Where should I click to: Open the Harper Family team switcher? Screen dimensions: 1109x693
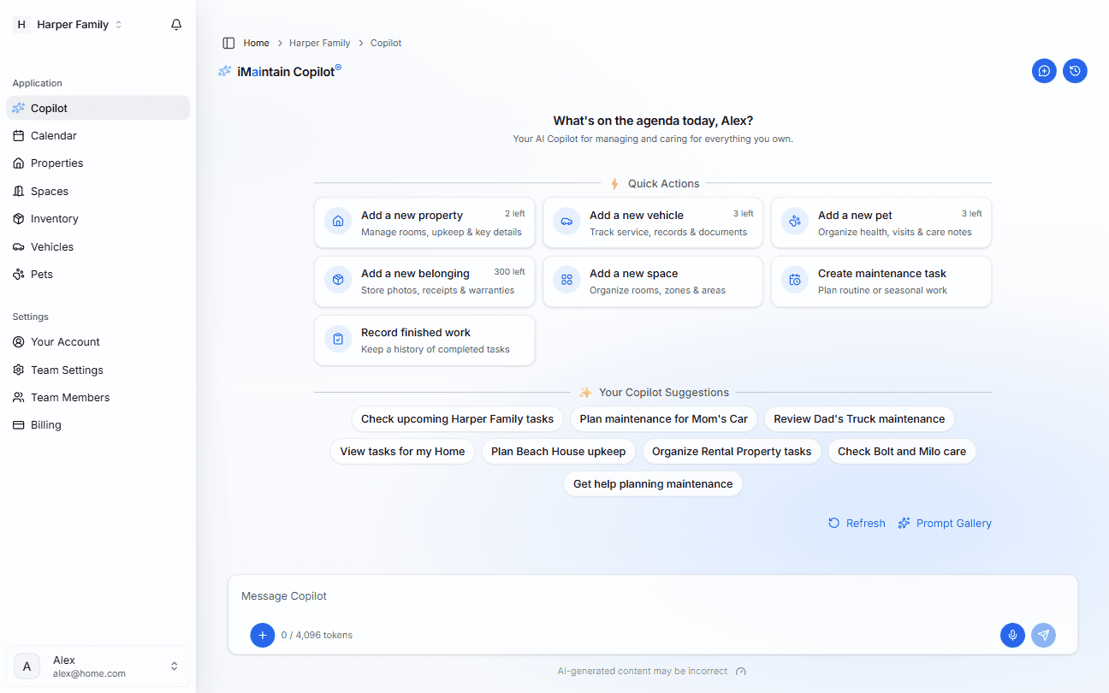(x=73, y=24)
